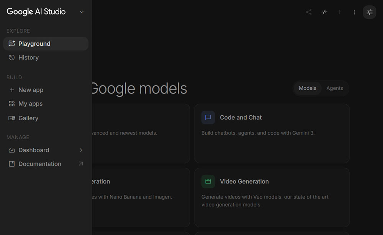The image size is (383, 235).
Task: Open Gallery in the sidebar
Action: tap(46, 118)
